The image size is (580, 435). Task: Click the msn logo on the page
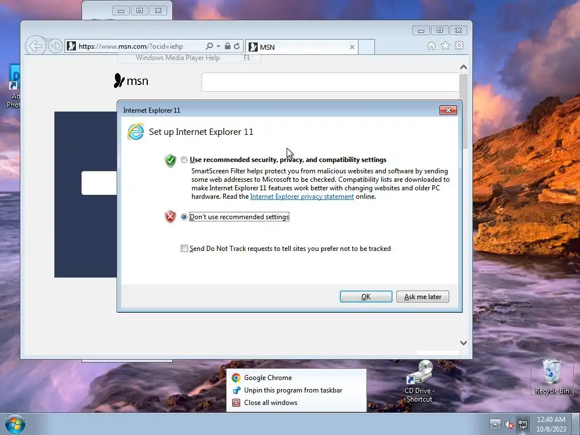[131, 80]
